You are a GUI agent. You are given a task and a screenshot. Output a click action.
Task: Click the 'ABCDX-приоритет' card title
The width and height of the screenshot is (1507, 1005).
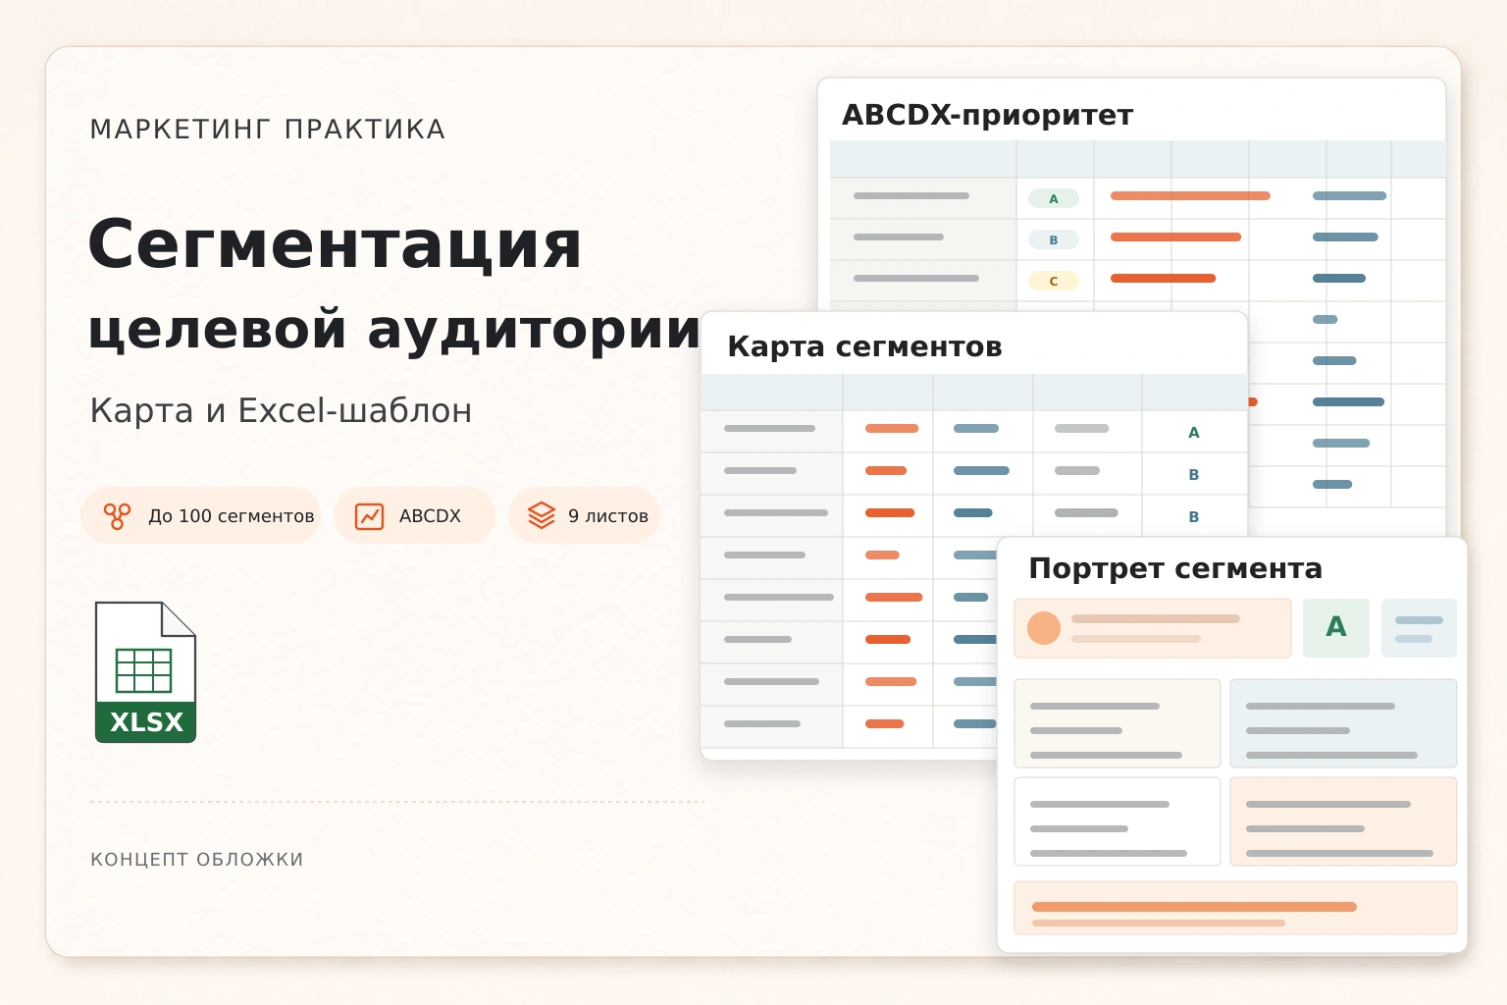tap(987, 116)
